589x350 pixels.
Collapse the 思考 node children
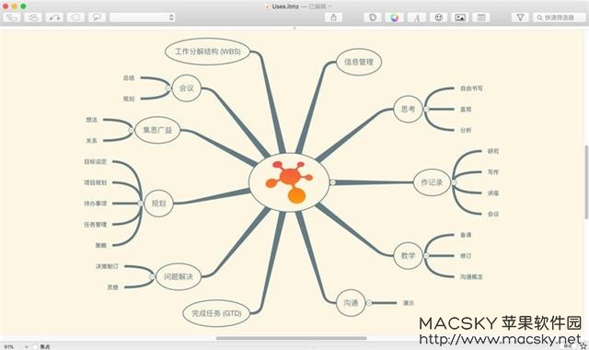[426, 109]
